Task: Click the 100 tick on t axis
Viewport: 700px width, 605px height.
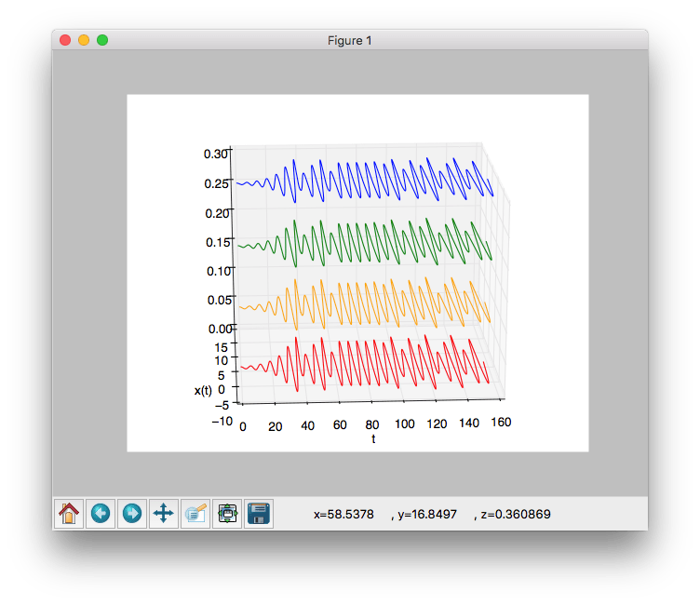Action: 405,423
